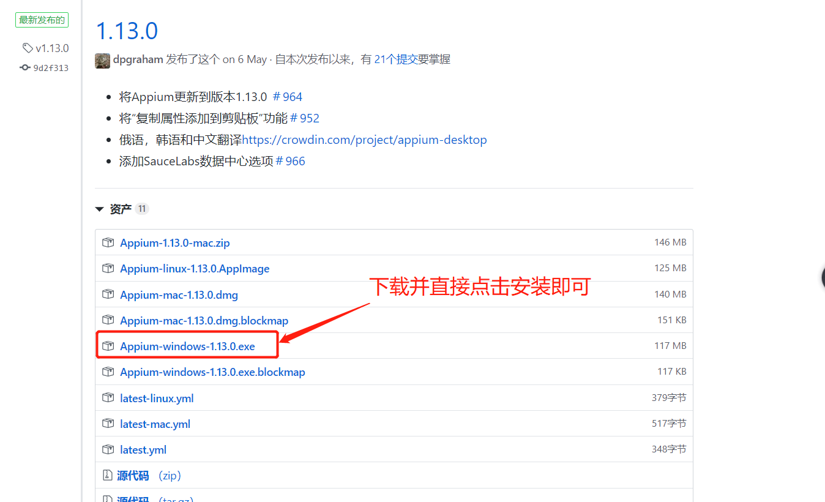The height and width of the screenshot is (502, 825).
Task: Click the text 添加SauceLabs数据中心选项
Action: [196, 161]
